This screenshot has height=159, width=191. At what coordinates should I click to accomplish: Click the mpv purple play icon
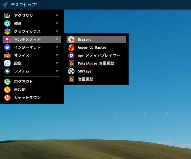coord(71,55)
